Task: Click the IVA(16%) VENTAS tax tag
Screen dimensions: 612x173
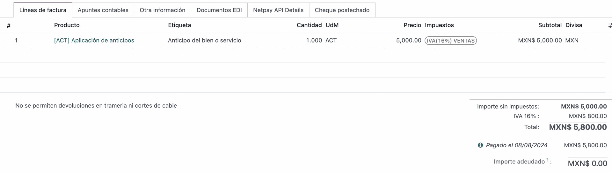Action: 451,41
